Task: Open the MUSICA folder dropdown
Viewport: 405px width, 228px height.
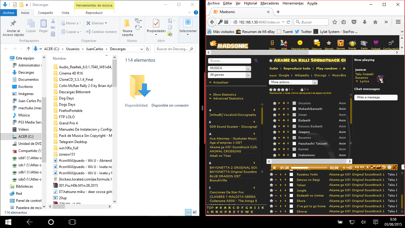Action: tap(229, 68)
